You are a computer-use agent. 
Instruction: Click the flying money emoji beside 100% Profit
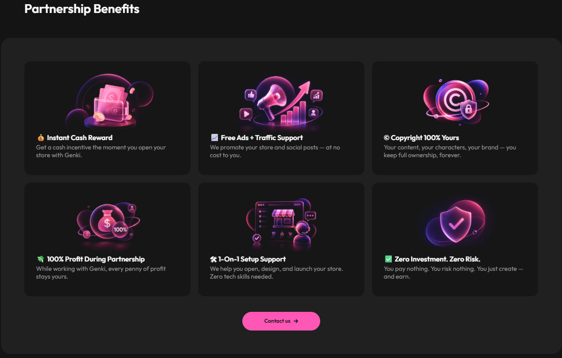[40, 259]
